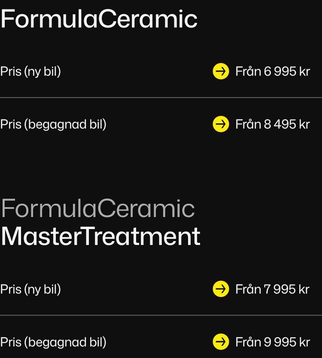Select the Från 7 995 kr price
The width and height of the screenshot is (322, 358).
272,289
